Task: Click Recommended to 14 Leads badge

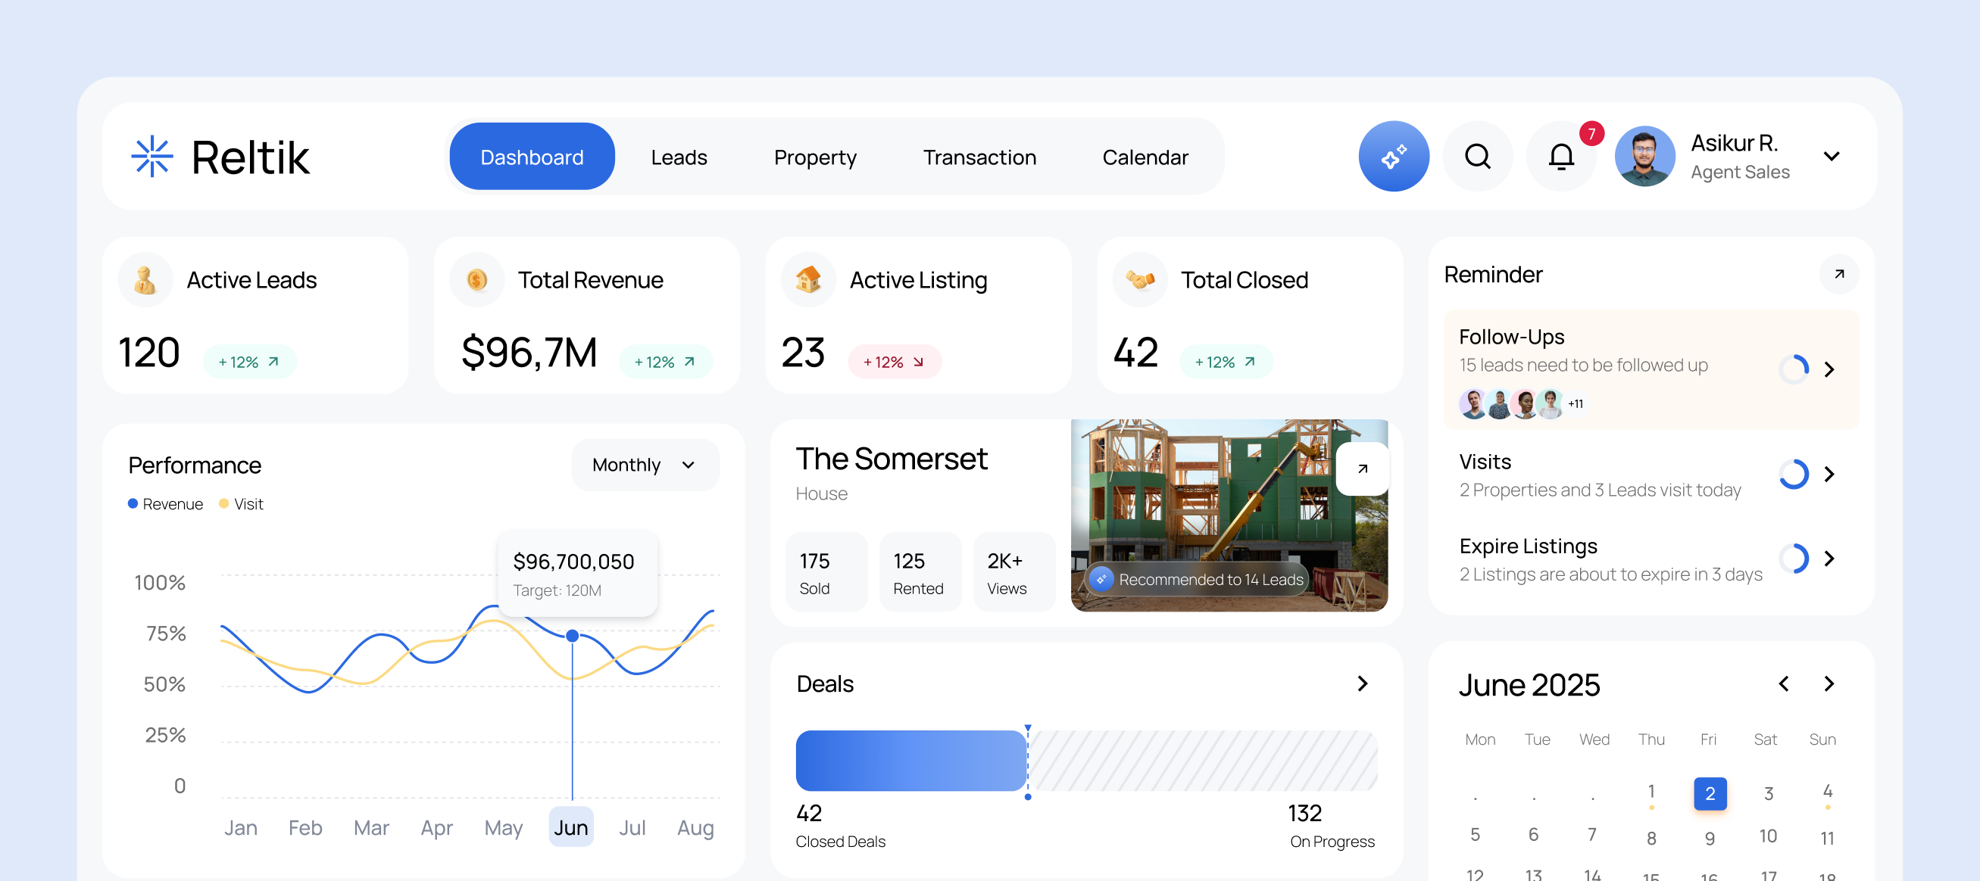Action: [1198, 579]
